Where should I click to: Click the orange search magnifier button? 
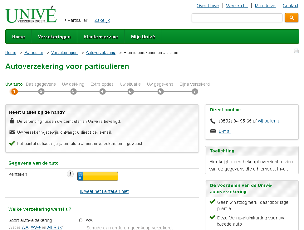tap(292, 18)
